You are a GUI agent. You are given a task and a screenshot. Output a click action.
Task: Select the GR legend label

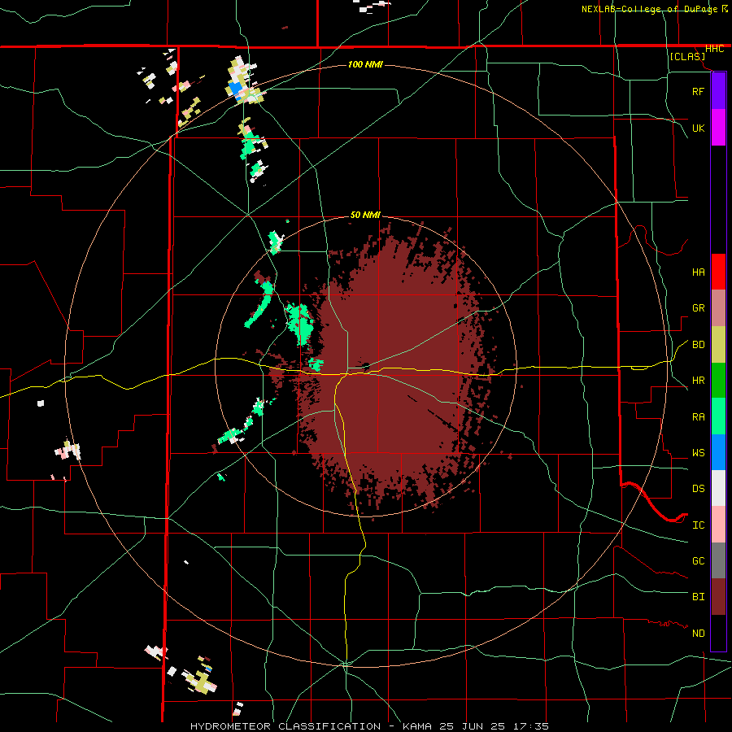698,307
